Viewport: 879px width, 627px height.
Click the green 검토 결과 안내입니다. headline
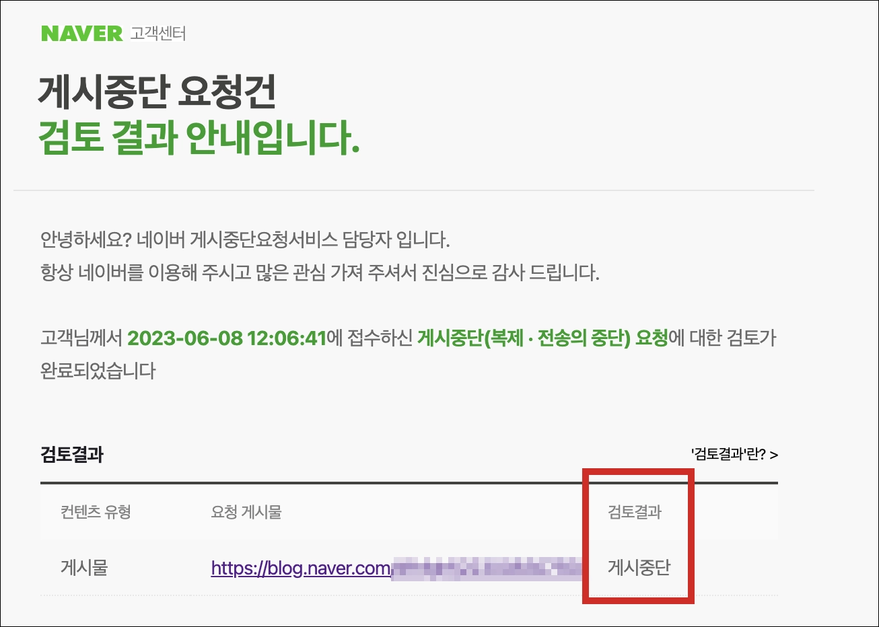click(x=199, y=138)
